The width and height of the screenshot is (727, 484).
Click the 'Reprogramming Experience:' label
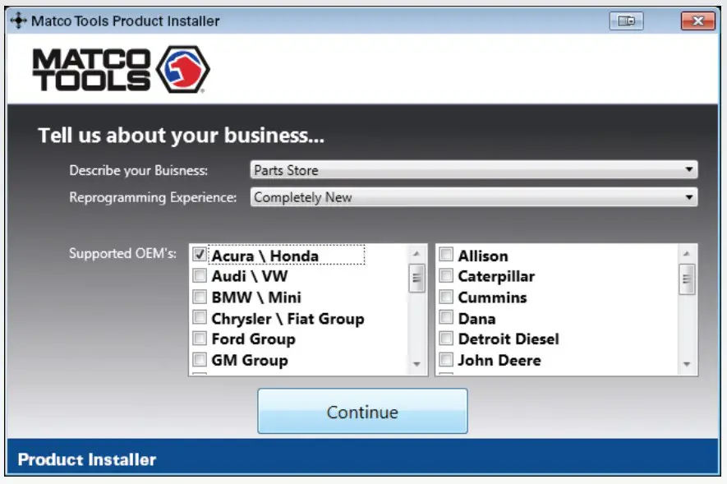coord(153,197)
